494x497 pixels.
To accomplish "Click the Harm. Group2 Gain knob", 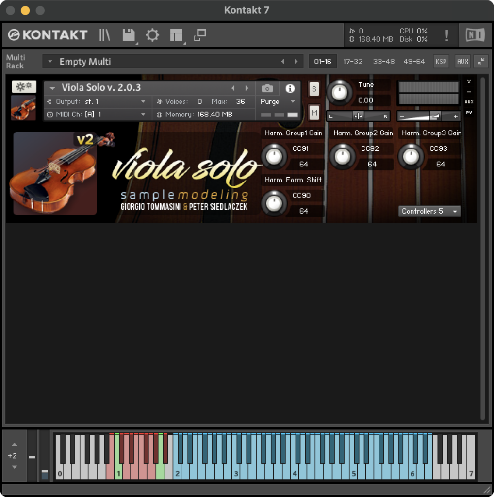I will (x=343, y=156).
